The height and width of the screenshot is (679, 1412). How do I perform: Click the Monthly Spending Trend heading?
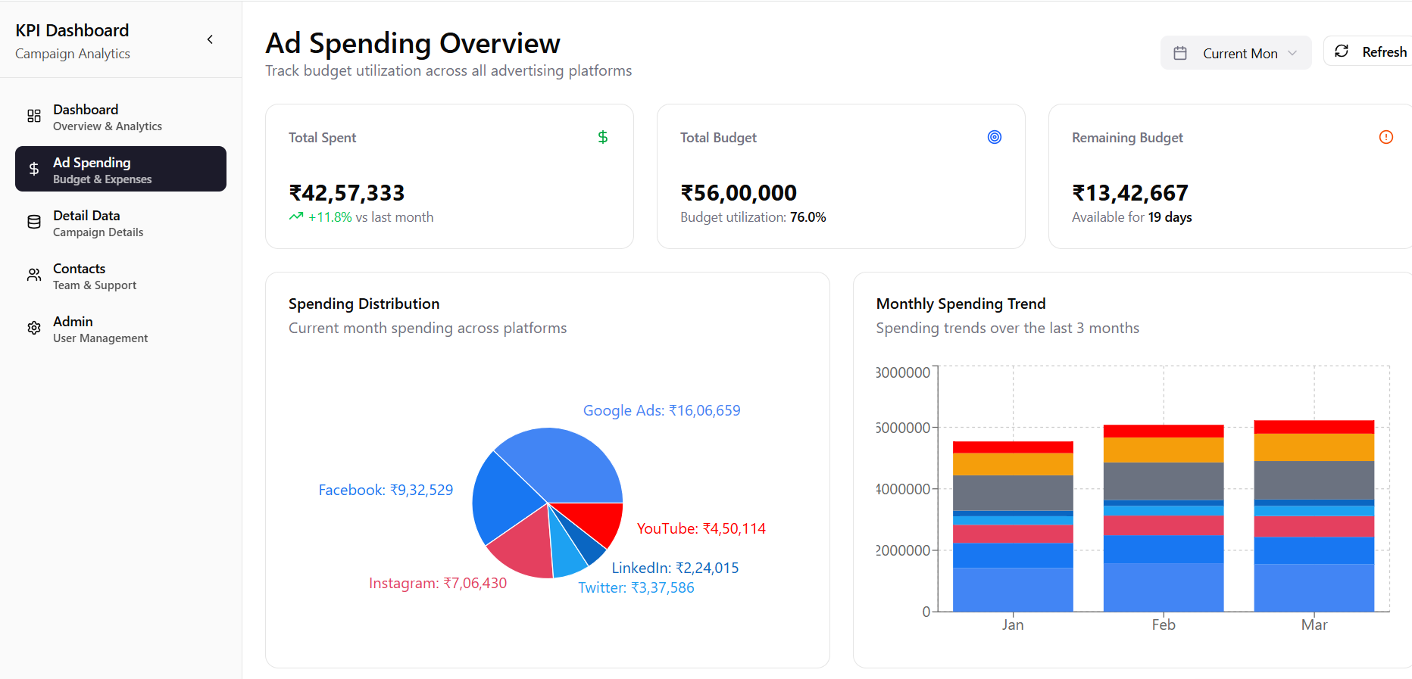tap(961, 304)
